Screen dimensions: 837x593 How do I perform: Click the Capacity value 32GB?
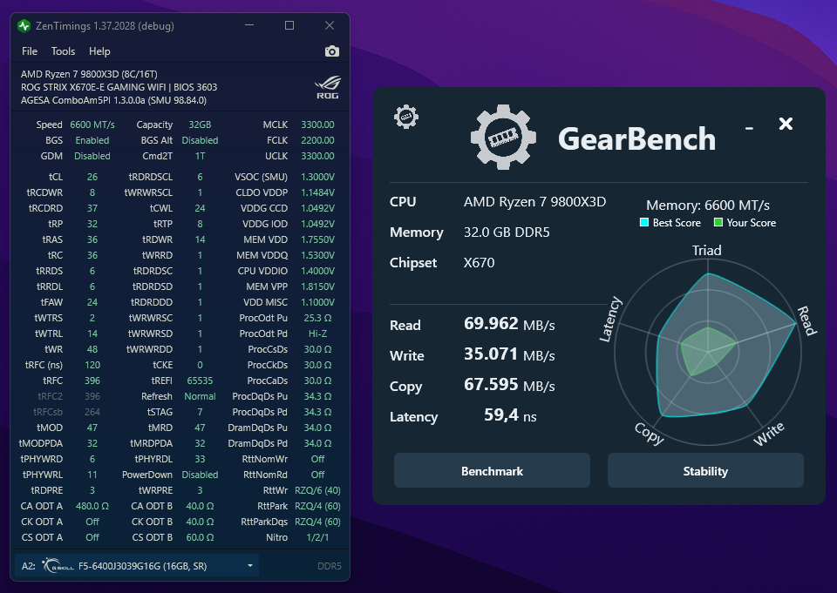click(200, 125)
